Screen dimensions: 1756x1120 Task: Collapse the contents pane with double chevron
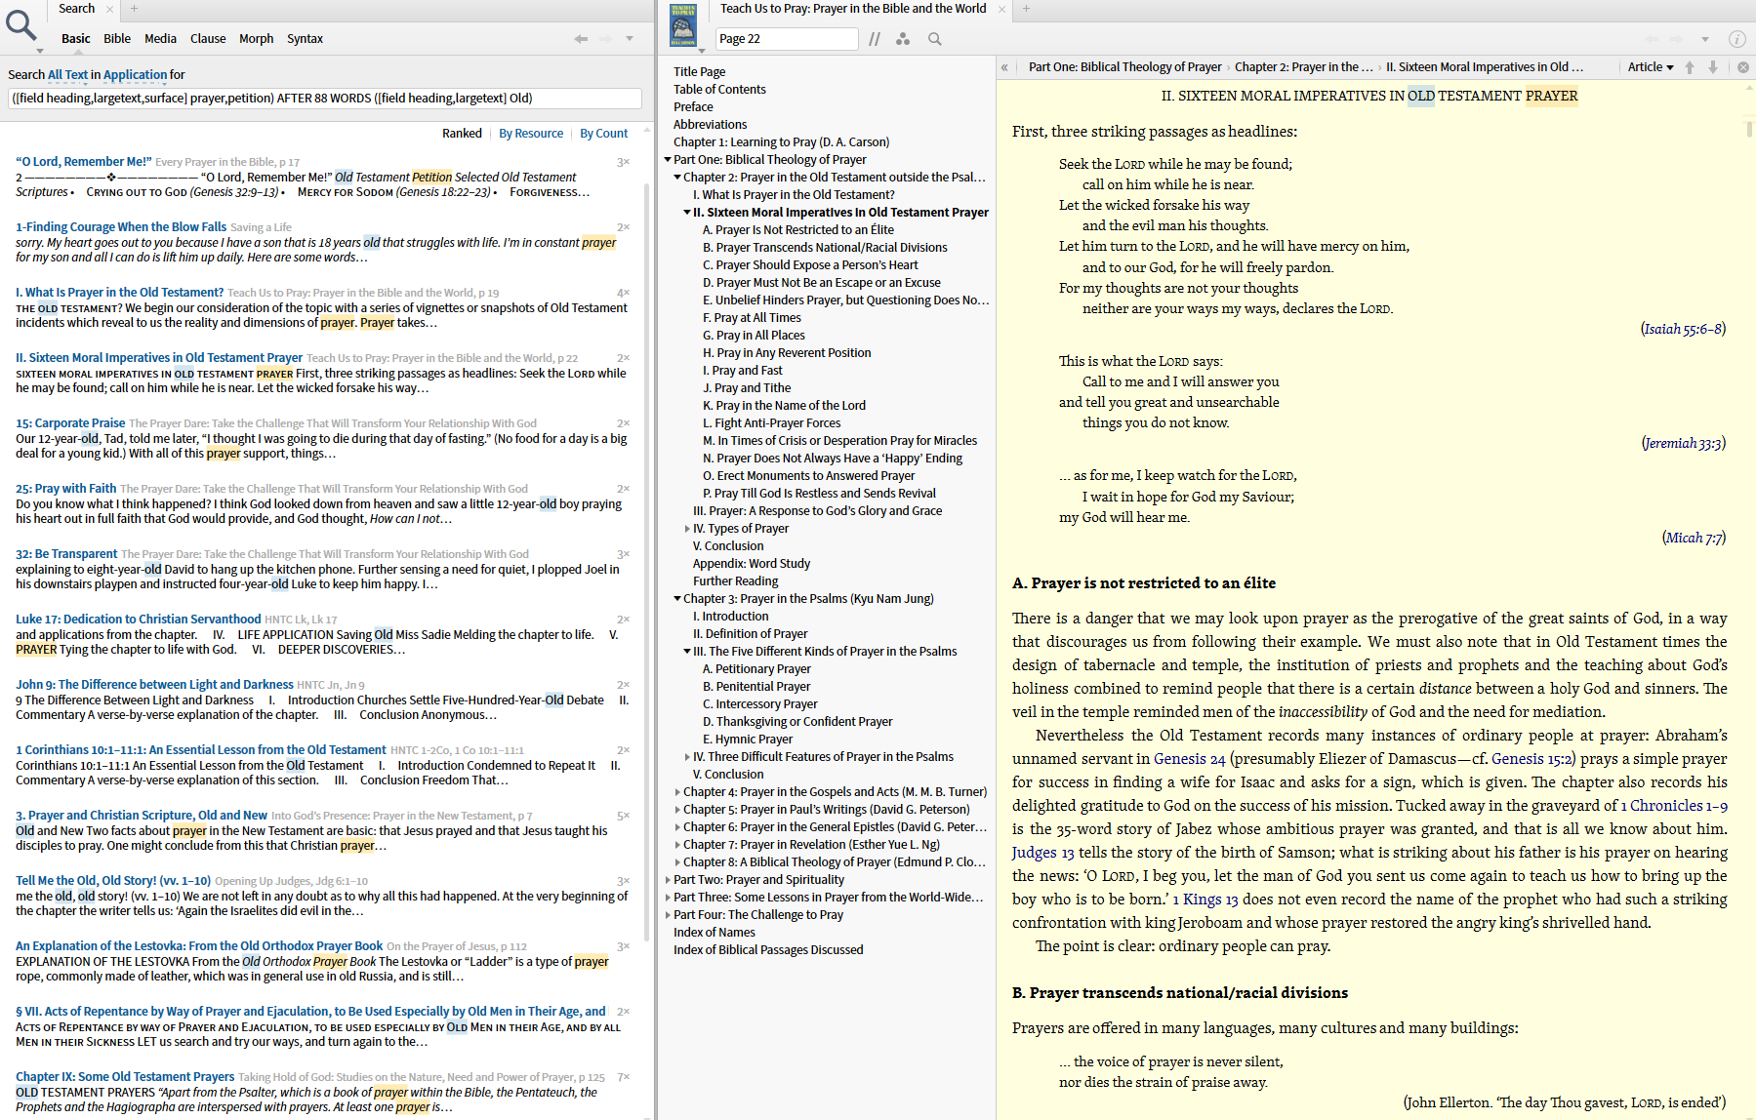tap(1004, 67)
